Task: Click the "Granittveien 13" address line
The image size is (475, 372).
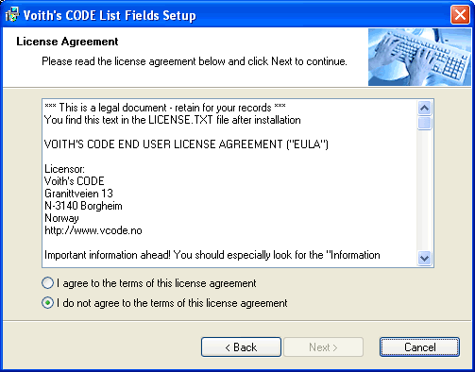Action: tap(78, 194)
